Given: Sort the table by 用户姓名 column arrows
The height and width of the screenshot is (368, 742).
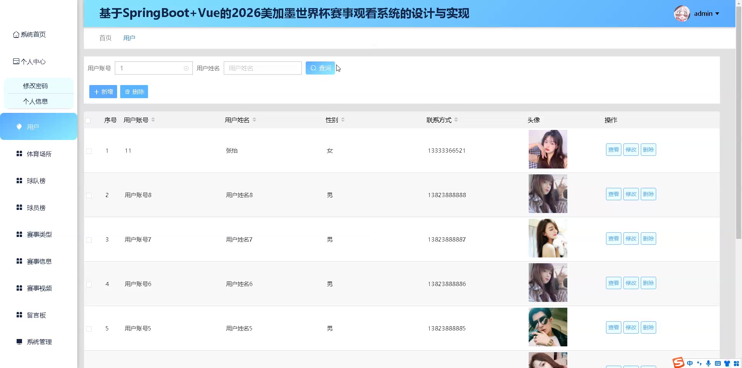Looking at the screenshot, I should [254, 120].
